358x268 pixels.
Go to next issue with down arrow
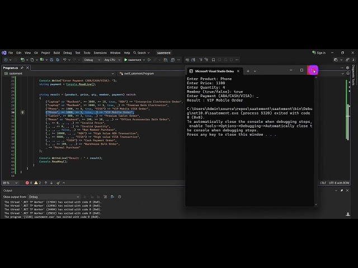[x=51, y=183]
